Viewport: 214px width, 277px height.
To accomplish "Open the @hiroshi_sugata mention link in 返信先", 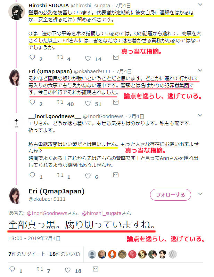I will click(x=102, y=213).
